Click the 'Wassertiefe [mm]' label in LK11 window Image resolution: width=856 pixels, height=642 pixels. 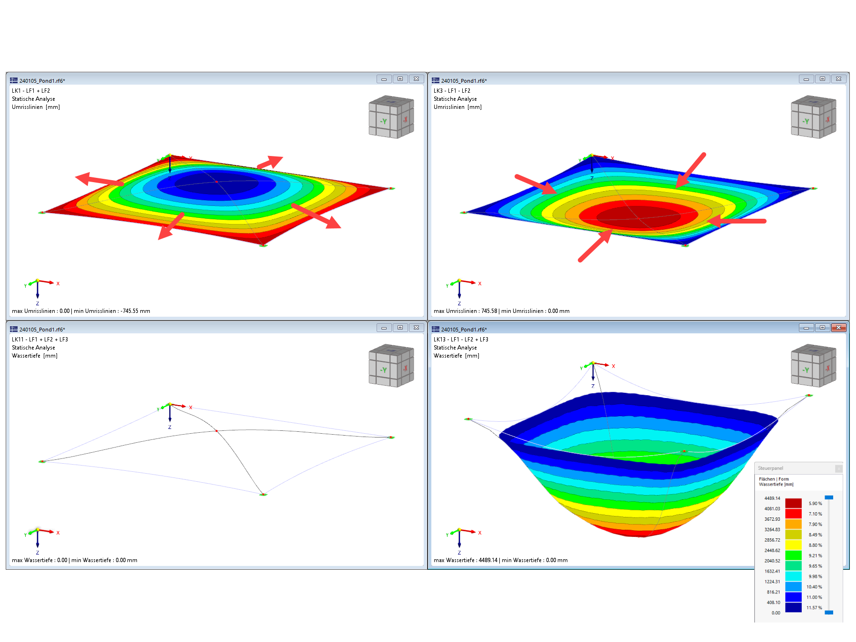pos(34,356)
